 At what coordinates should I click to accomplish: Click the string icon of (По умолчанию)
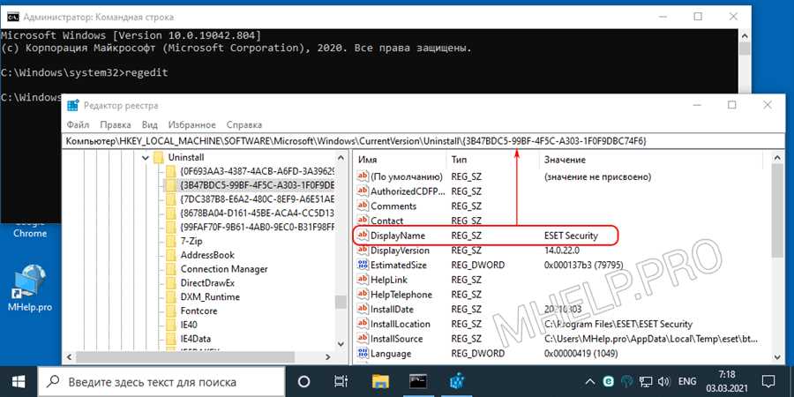(363, 176)
